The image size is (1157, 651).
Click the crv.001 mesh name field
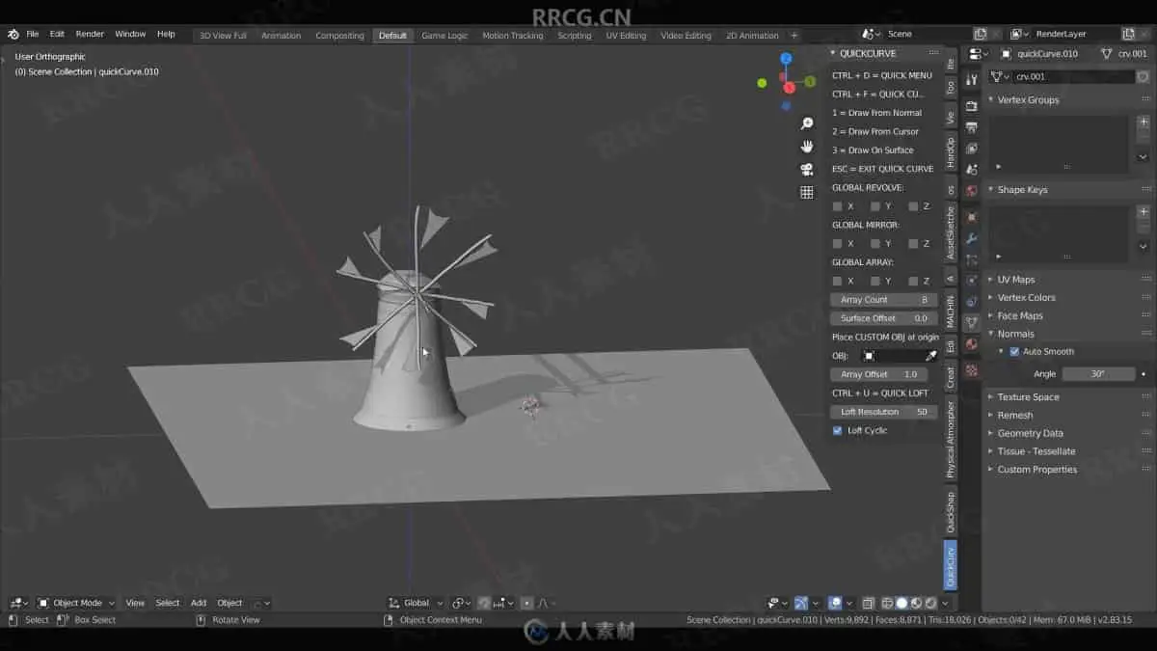click(1072, 76)
